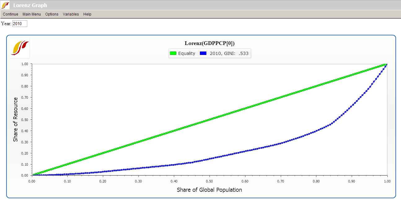
Task: Open the Help menu
Action: click(87, 14)
